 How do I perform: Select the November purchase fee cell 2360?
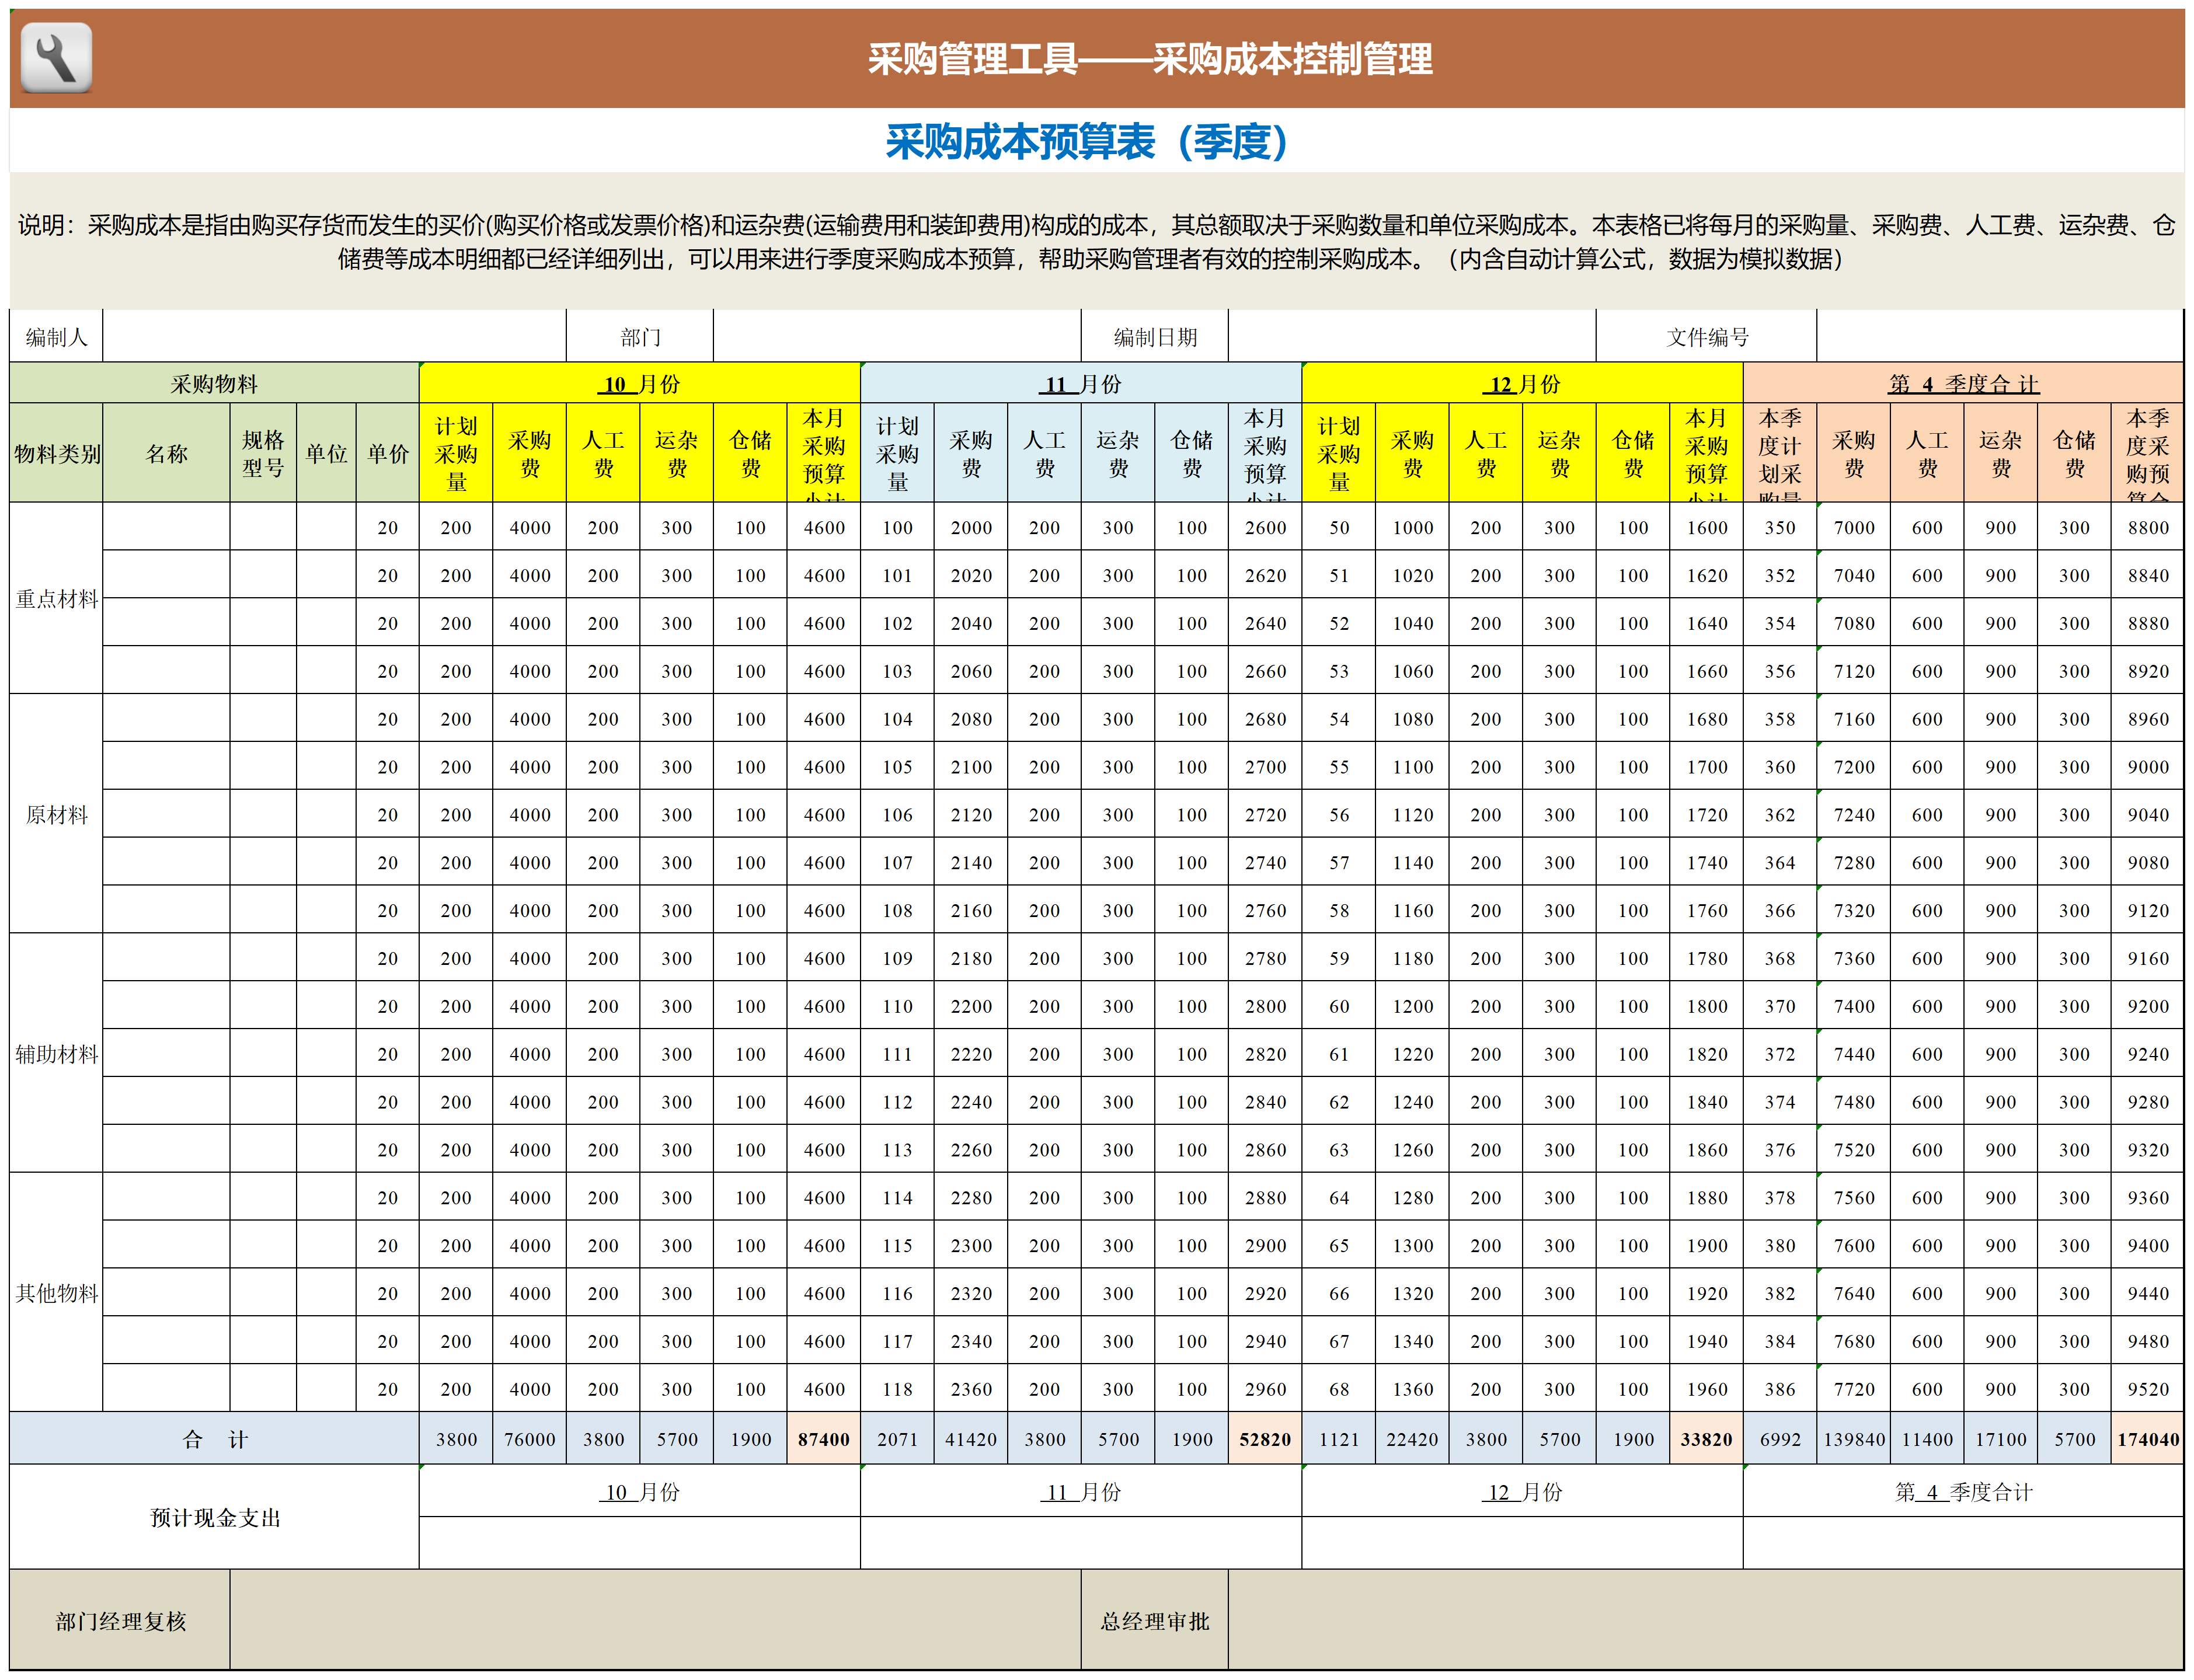(x=971, y=1388)
